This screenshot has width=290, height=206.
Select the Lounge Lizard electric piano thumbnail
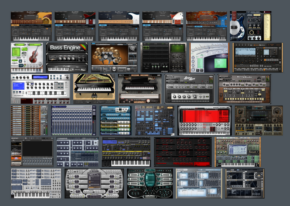pos(189,89)
